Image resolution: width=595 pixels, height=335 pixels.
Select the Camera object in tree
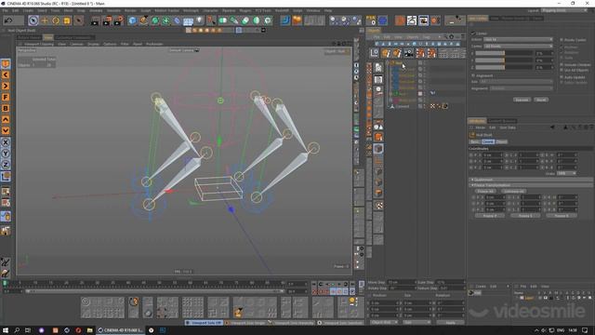click(403, 106)
